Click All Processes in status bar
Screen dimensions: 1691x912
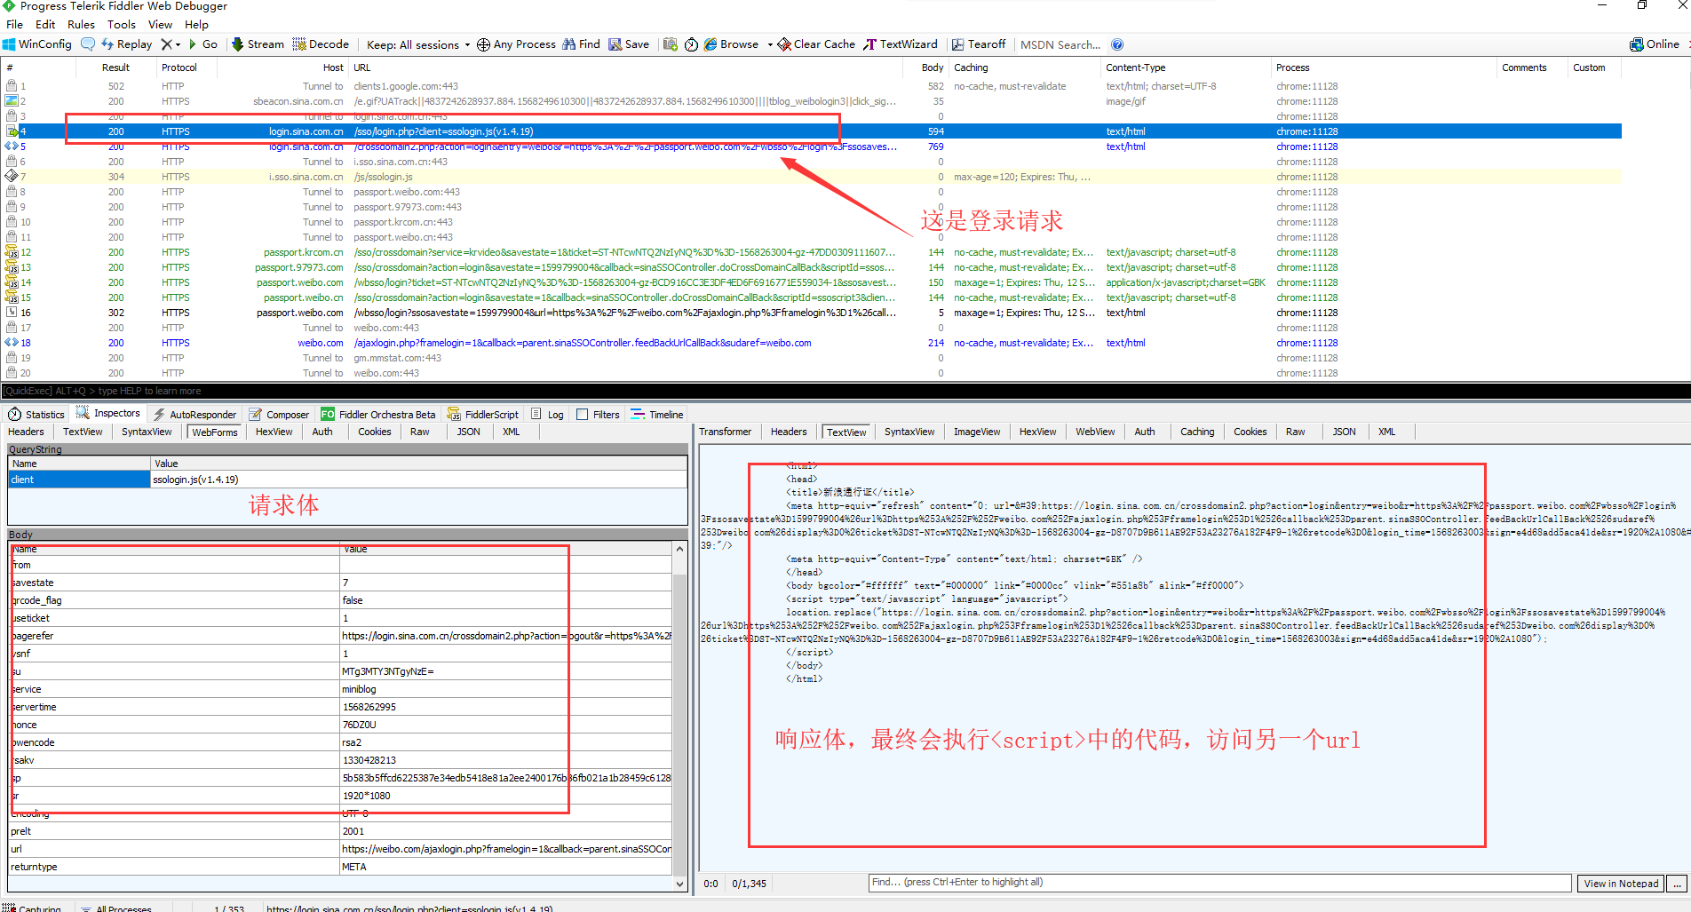(116, 908)
